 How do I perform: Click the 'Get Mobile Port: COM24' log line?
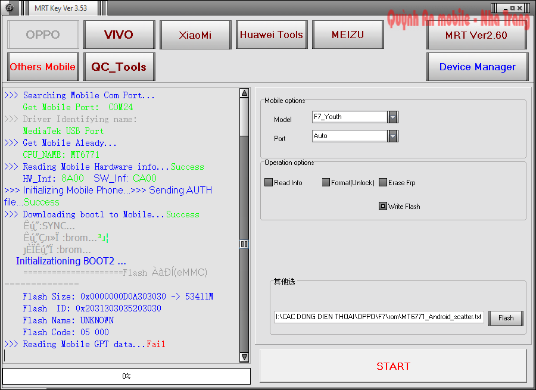(78, 107)
